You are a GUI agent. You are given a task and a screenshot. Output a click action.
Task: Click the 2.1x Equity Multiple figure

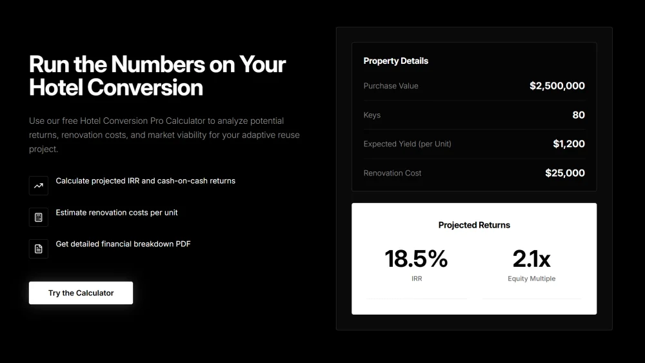531,259
